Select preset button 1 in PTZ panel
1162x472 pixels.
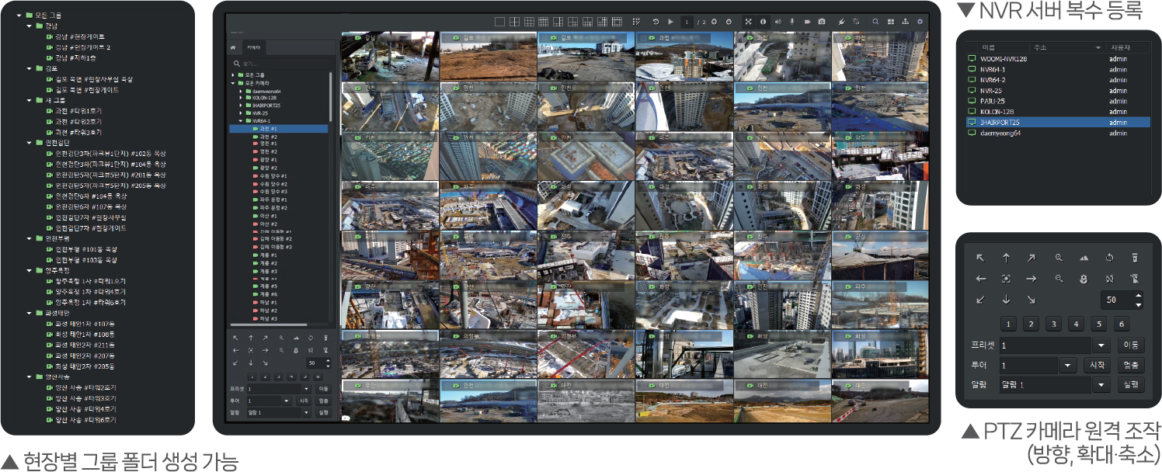1007,324
